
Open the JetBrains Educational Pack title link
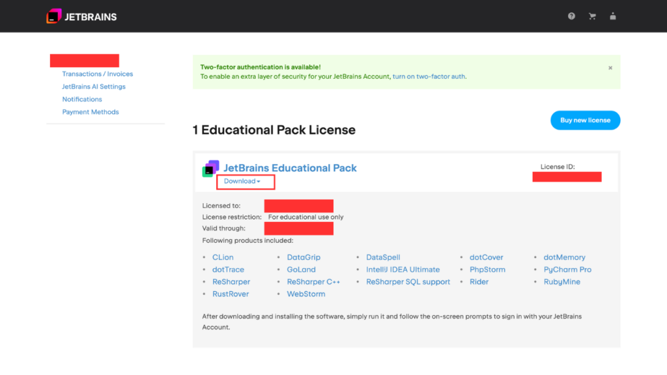click(x=290, y=168)
